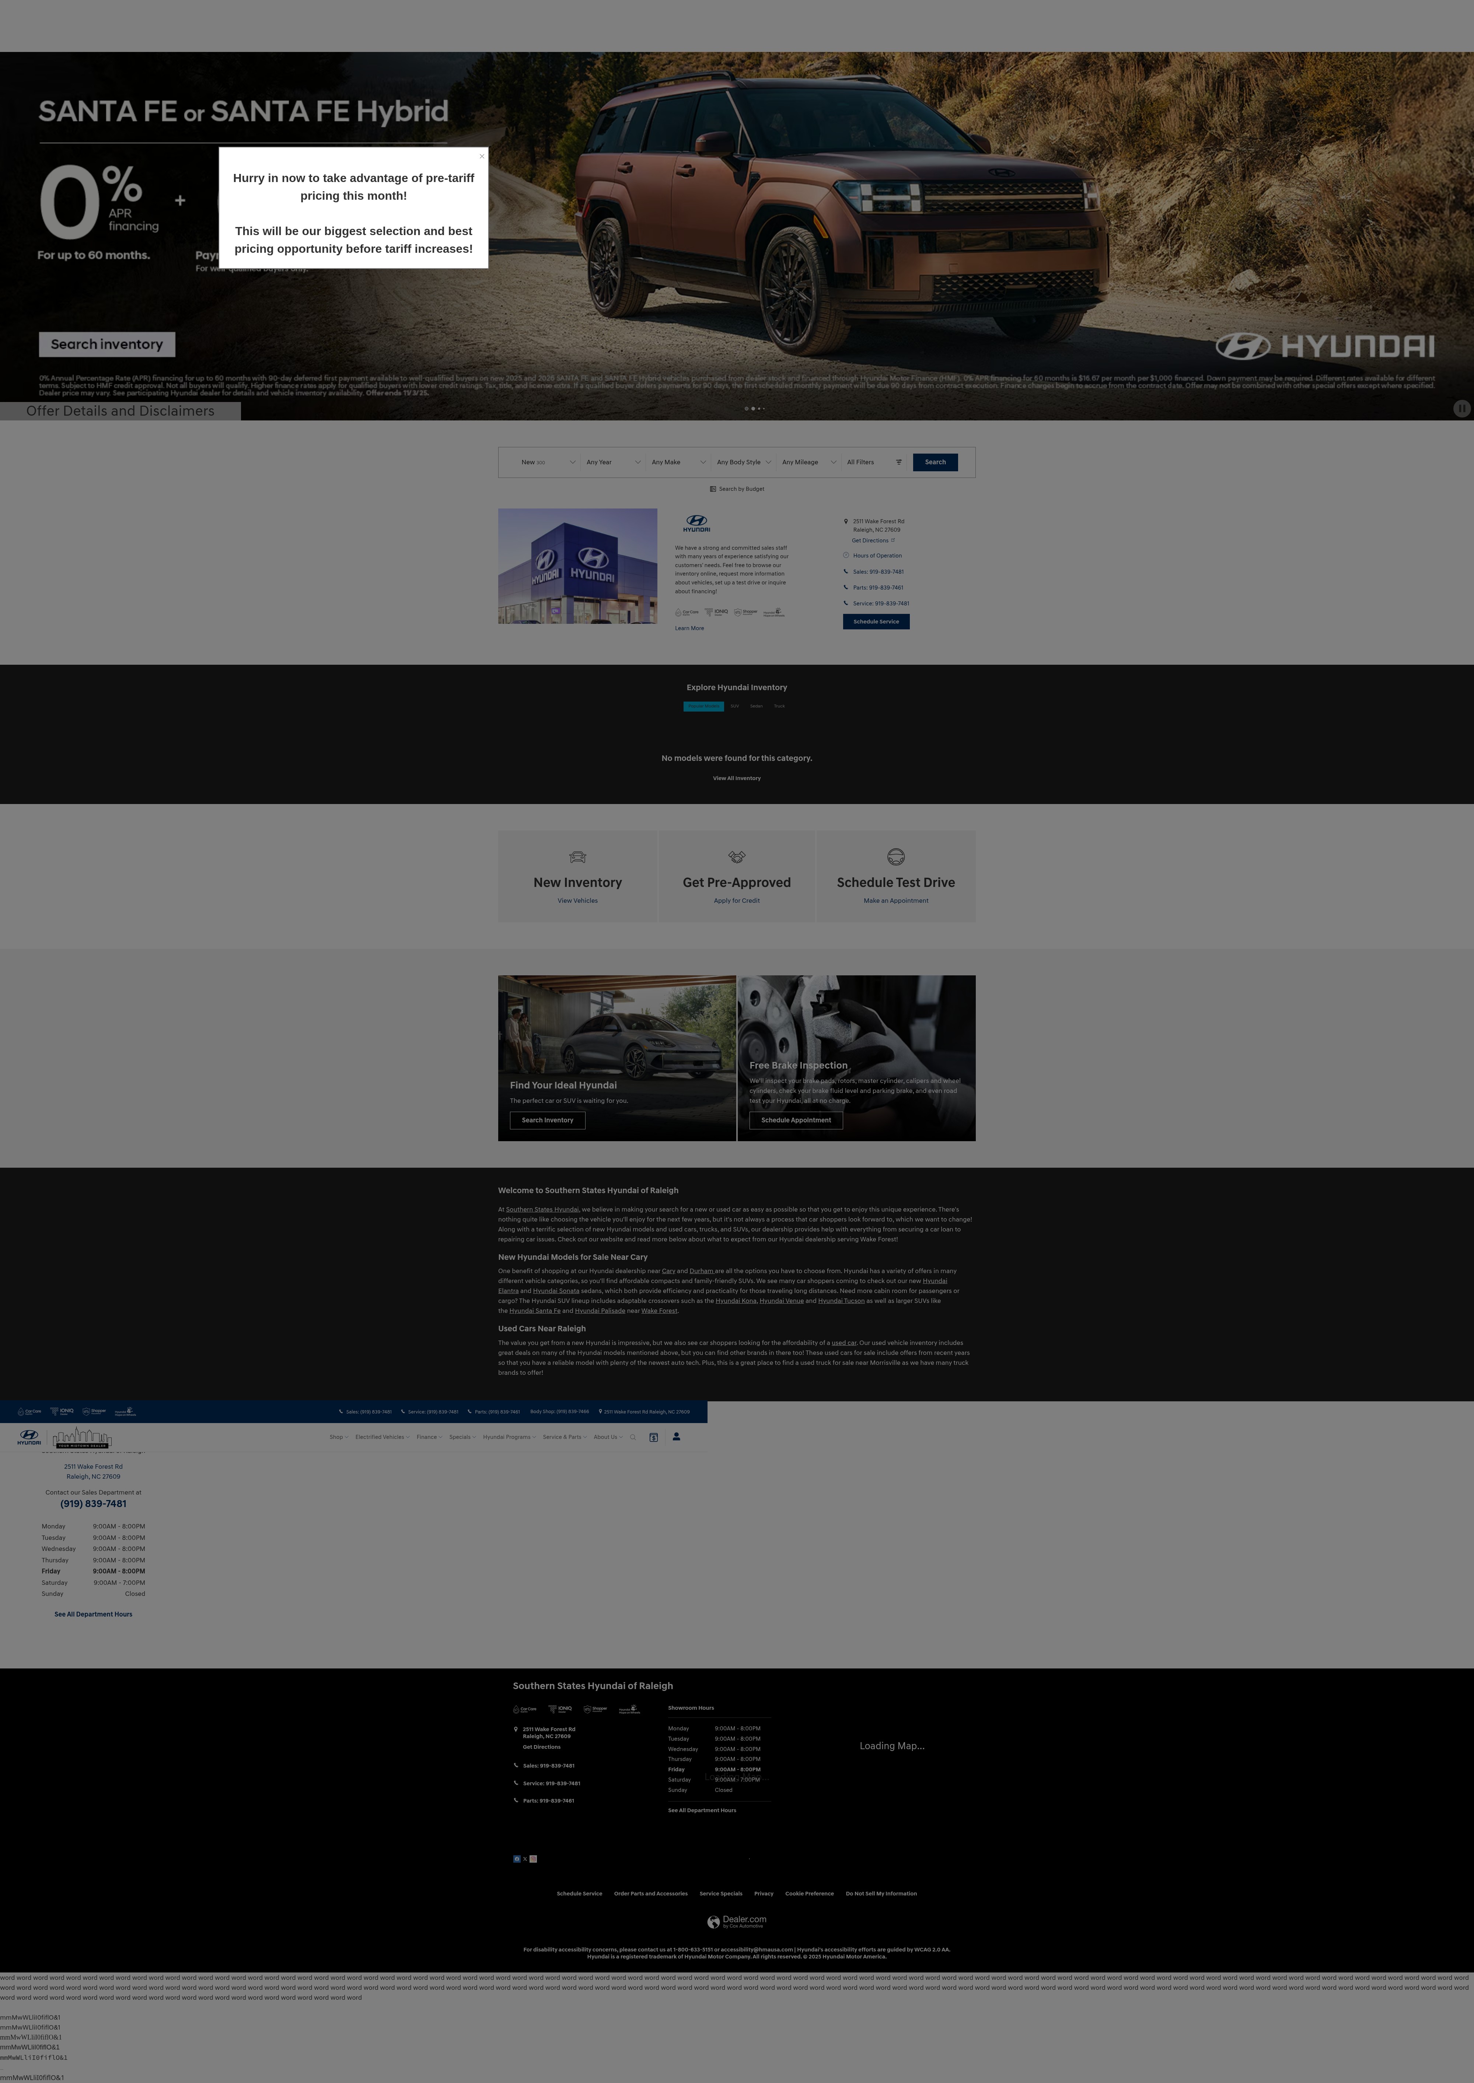1474x2083 pixels.
Task: Click the blue Search button
Action: 935,462
